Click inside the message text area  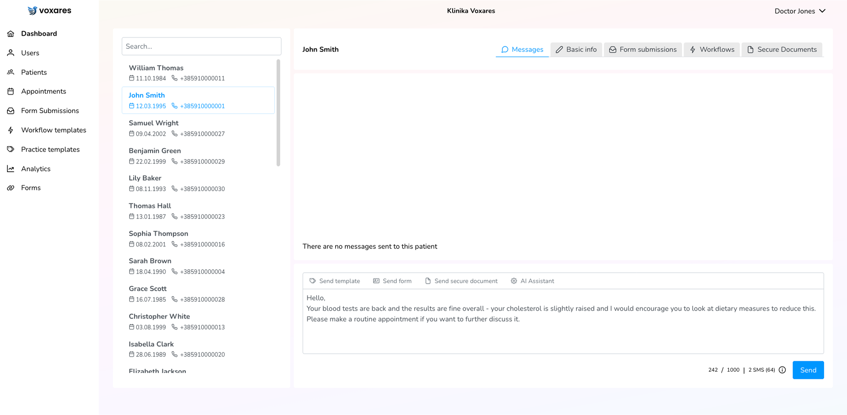(x=563, y=335)
